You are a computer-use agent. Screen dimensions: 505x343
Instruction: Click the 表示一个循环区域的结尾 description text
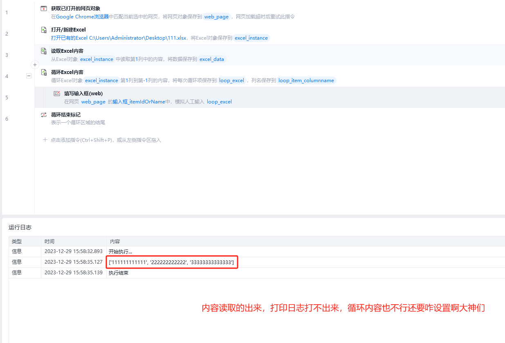(x=78, y=123)
